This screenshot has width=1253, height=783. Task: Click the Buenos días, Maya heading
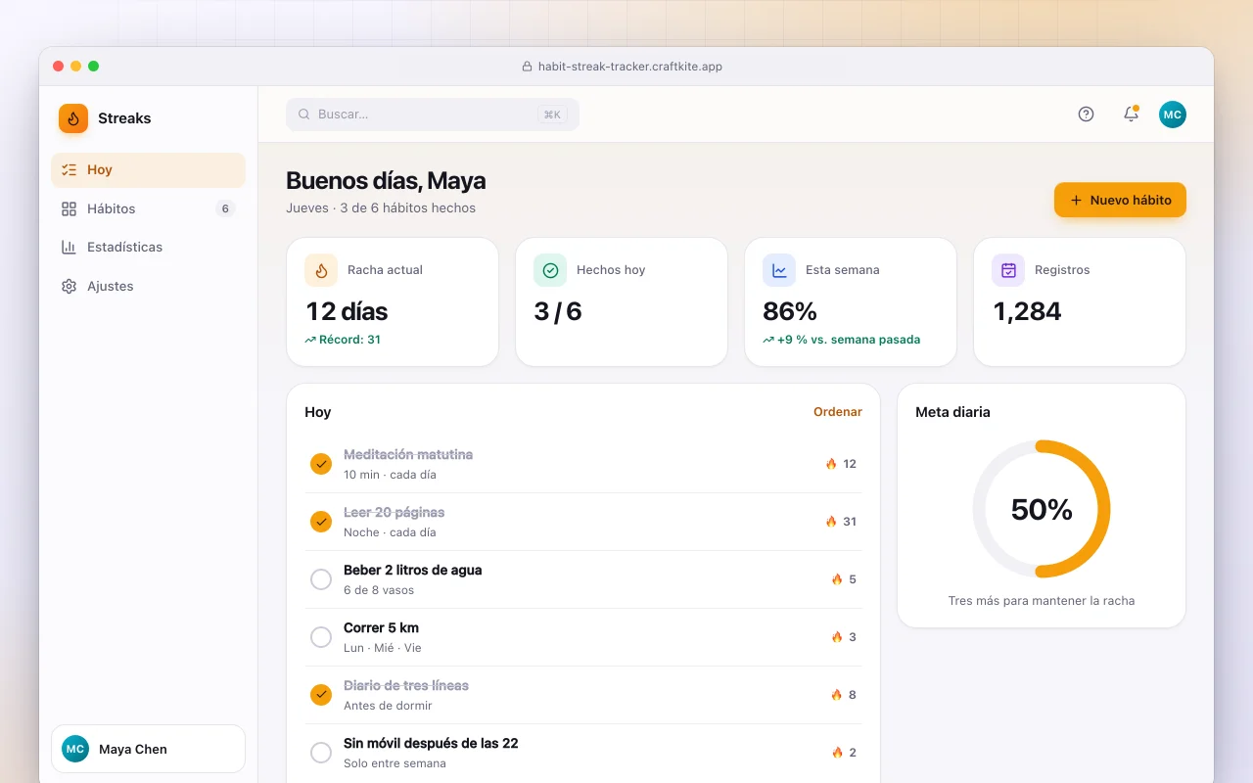pos(386,181)
